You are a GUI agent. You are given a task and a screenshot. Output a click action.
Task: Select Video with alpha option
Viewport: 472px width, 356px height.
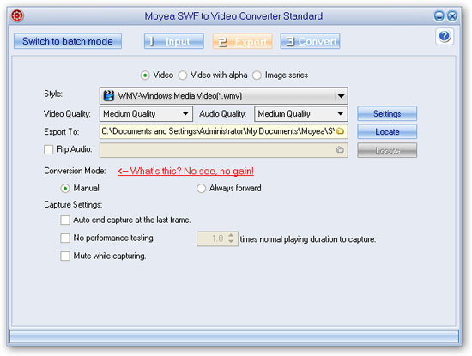pyautogui.click(x=183, y=75)
